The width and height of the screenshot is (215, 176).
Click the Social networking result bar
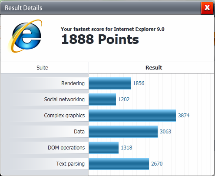click(x=103, y=100)
